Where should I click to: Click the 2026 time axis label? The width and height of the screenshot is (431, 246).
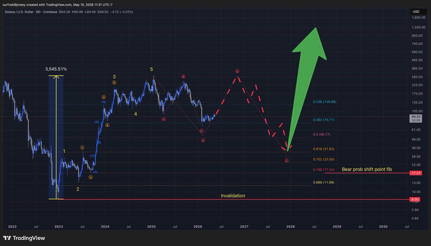pyautogui.click(x=198, y=227)
